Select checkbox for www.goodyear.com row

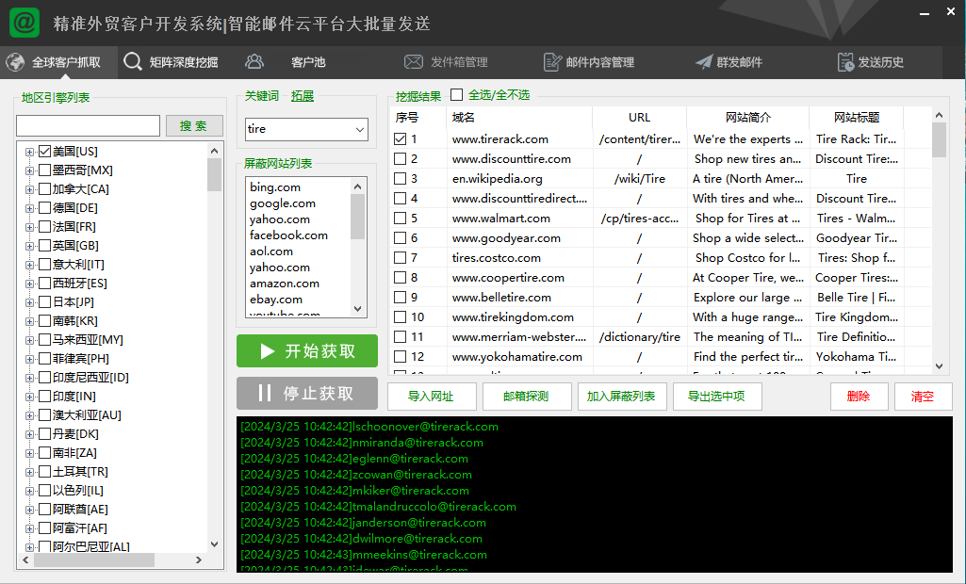[x=400, y=237]
